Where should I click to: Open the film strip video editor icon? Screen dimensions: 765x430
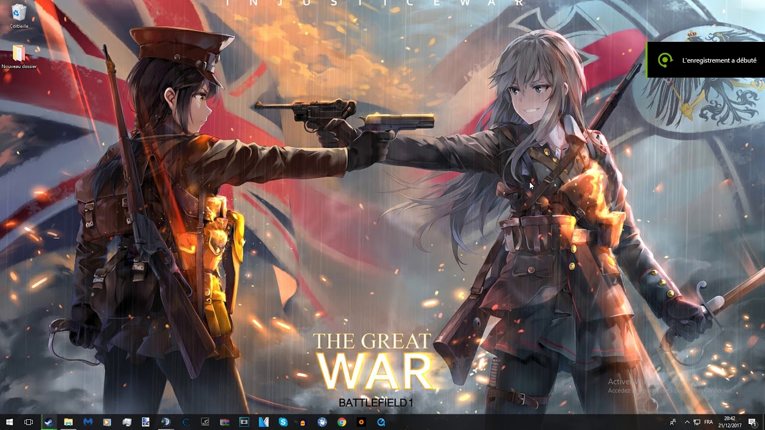(244, 422)
